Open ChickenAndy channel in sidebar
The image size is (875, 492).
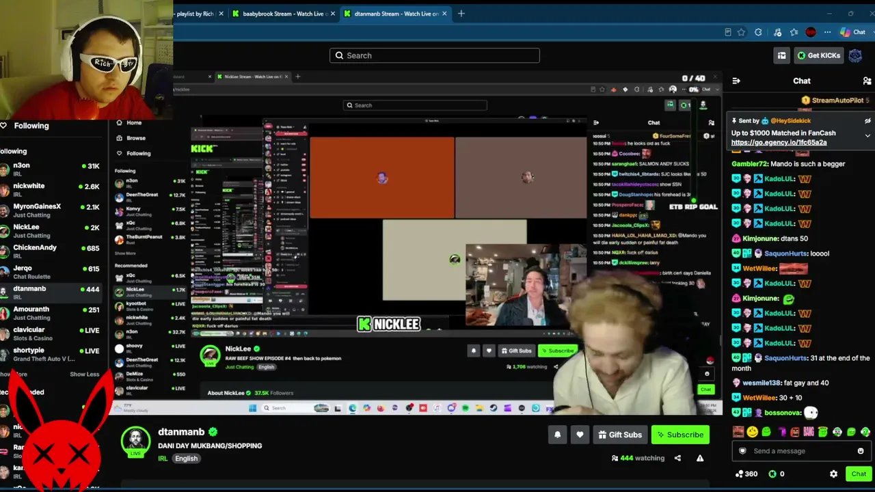click(x=51, y=251)
